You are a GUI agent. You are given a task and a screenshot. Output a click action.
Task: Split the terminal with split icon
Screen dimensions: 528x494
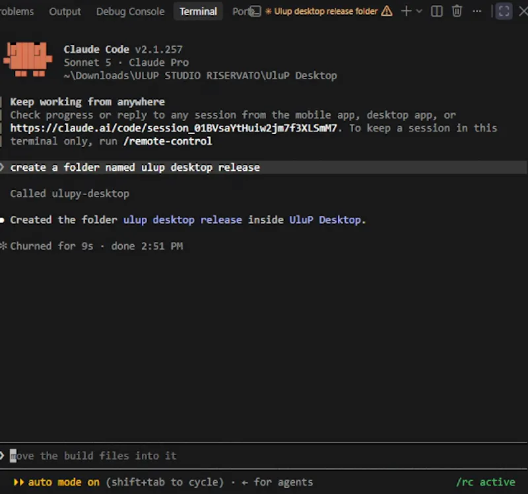436,11
